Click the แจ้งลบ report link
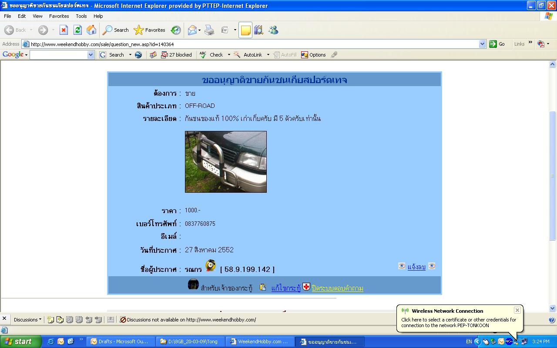 416,267
